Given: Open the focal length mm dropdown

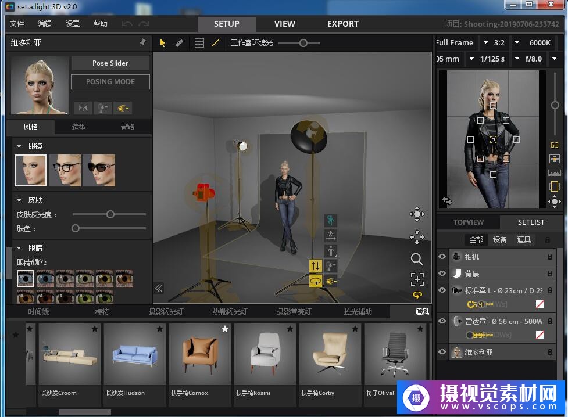Looking at the screenshot, I should pyautogui.click(x=471, y=59).
